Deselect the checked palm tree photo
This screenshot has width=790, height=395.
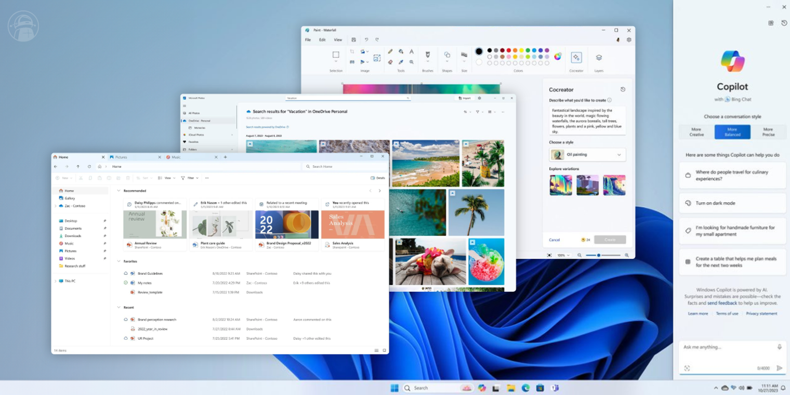pos(452,192)
